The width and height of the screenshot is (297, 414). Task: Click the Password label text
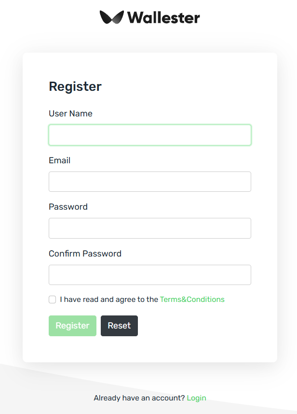click(68, 207)
